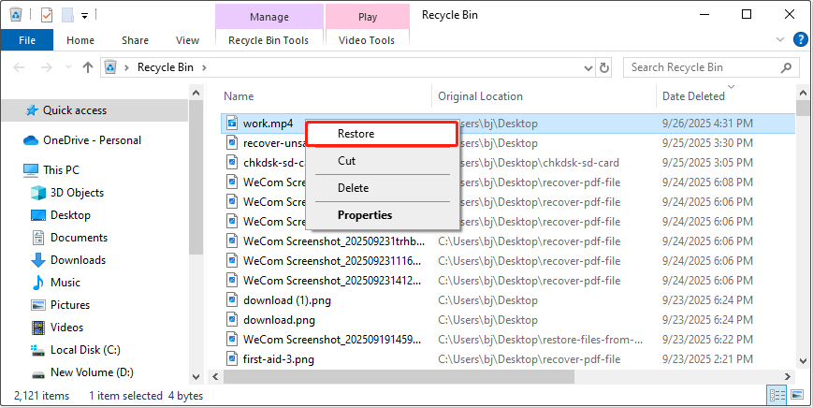
Task: Select the Play contextual tab header
Action: 368,17
